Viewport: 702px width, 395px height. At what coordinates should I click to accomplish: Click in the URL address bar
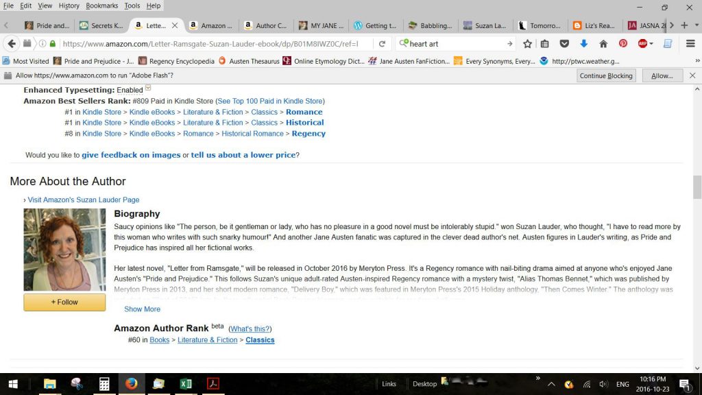coord(210,44)
